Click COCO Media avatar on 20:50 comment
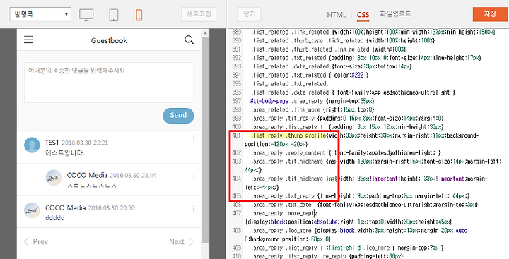509x259 pixels. point(32,210)
